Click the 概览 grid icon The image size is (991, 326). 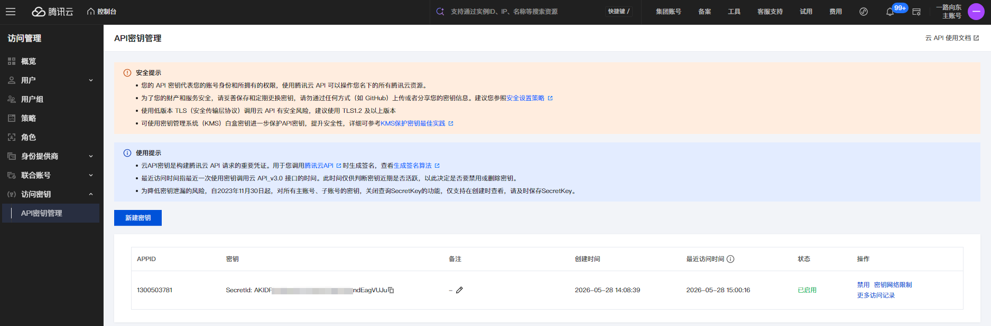point(12,61)
